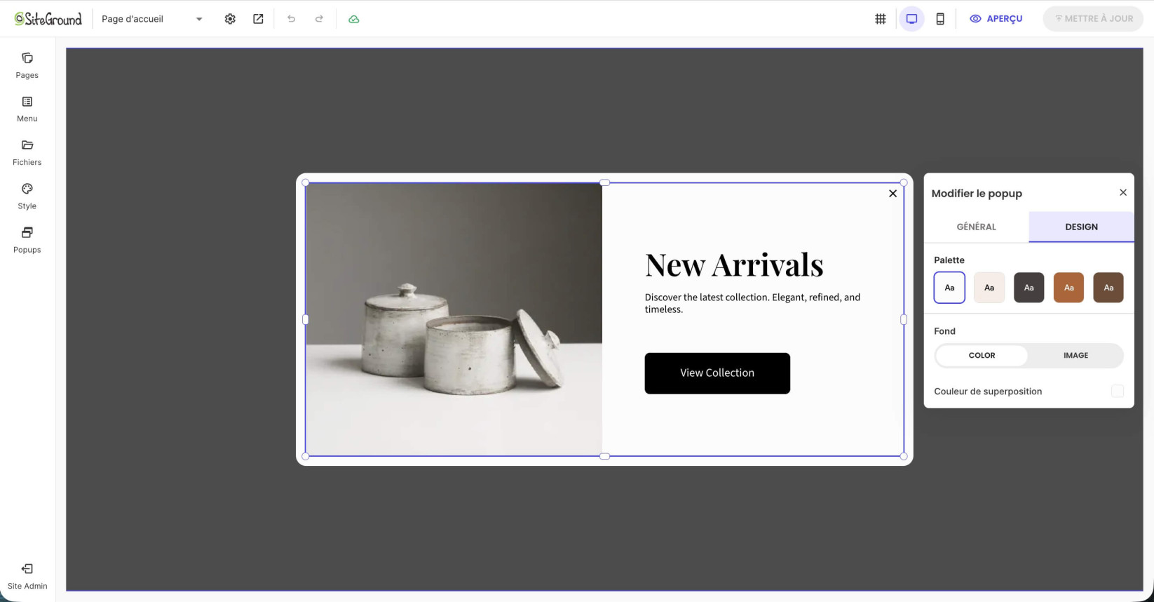Open page settings gear icon

[230, 19]
